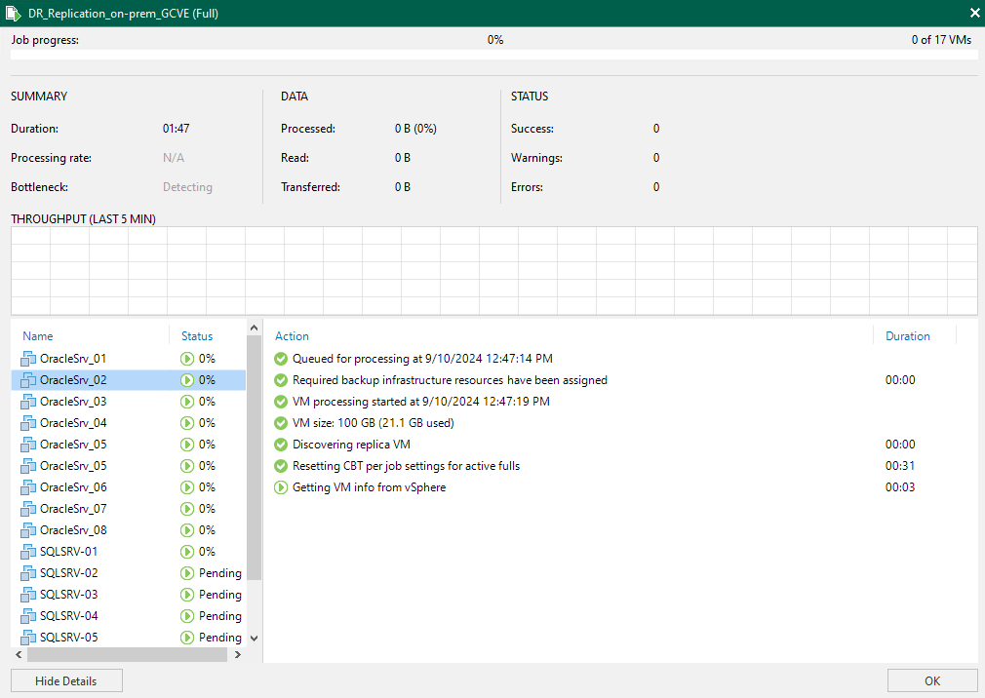Click the replication job icon in title bar
985x698 pixels.
[14, 13]
